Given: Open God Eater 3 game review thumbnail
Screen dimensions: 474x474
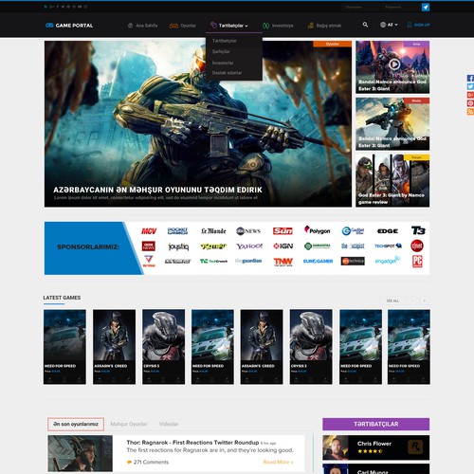Looking at the screenshot, I should click(x=392, y=180).
